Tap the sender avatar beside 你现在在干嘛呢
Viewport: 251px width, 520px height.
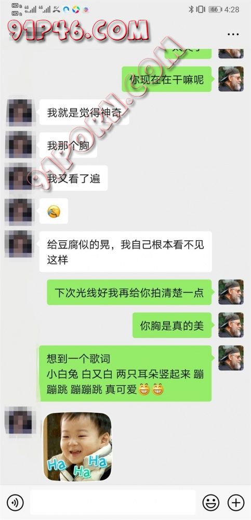point(231,79)
